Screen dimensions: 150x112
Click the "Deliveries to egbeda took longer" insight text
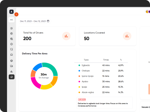click(103, 105)
